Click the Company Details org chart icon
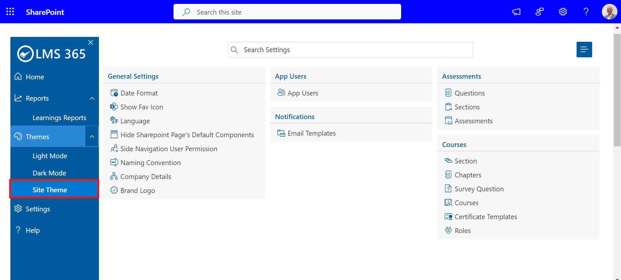 [x=114, y=176]
